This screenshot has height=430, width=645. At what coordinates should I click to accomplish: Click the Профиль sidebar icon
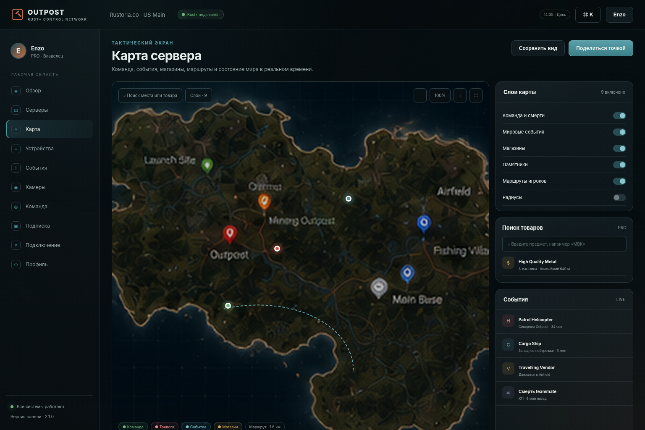[16, 265]
